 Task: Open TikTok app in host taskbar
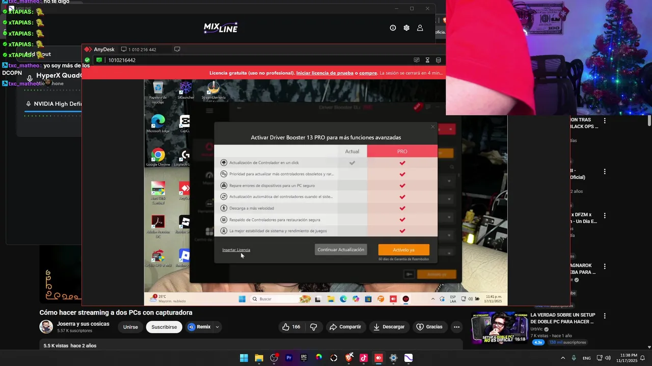point(363,358)
